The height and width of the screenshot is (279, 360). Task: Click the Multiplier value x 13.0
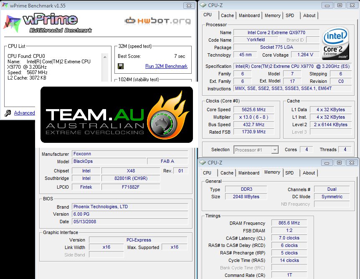254,117
